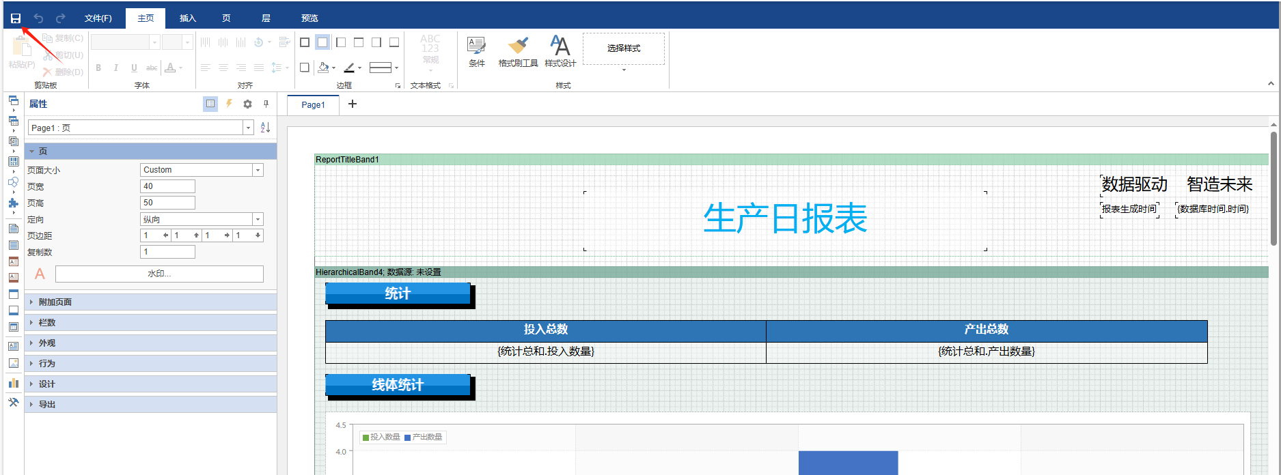1281x475 pixels.
Task: Click the 水印... (Watermark) button
Action: 159,274
